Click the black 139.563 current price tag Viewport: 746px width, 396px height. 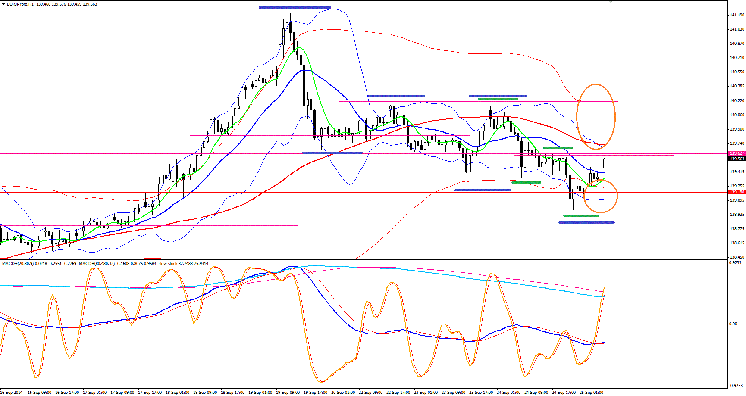tap(737, 159)
